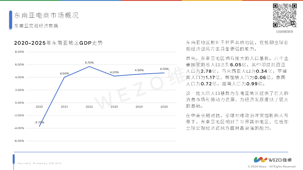
Task: Click the 4.70% data label
Action: [164, 69]
